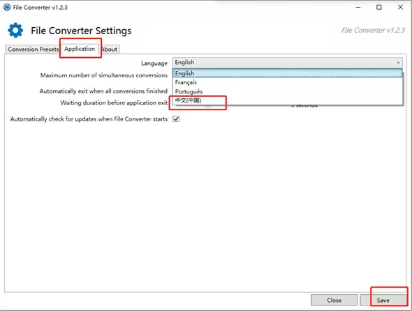
Task: Maximize the File Converter window
Action: point(379,8)
